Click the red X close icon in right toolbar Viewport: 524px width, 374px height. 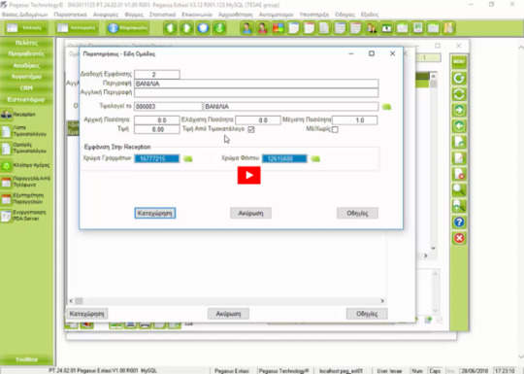coord(459,238)
